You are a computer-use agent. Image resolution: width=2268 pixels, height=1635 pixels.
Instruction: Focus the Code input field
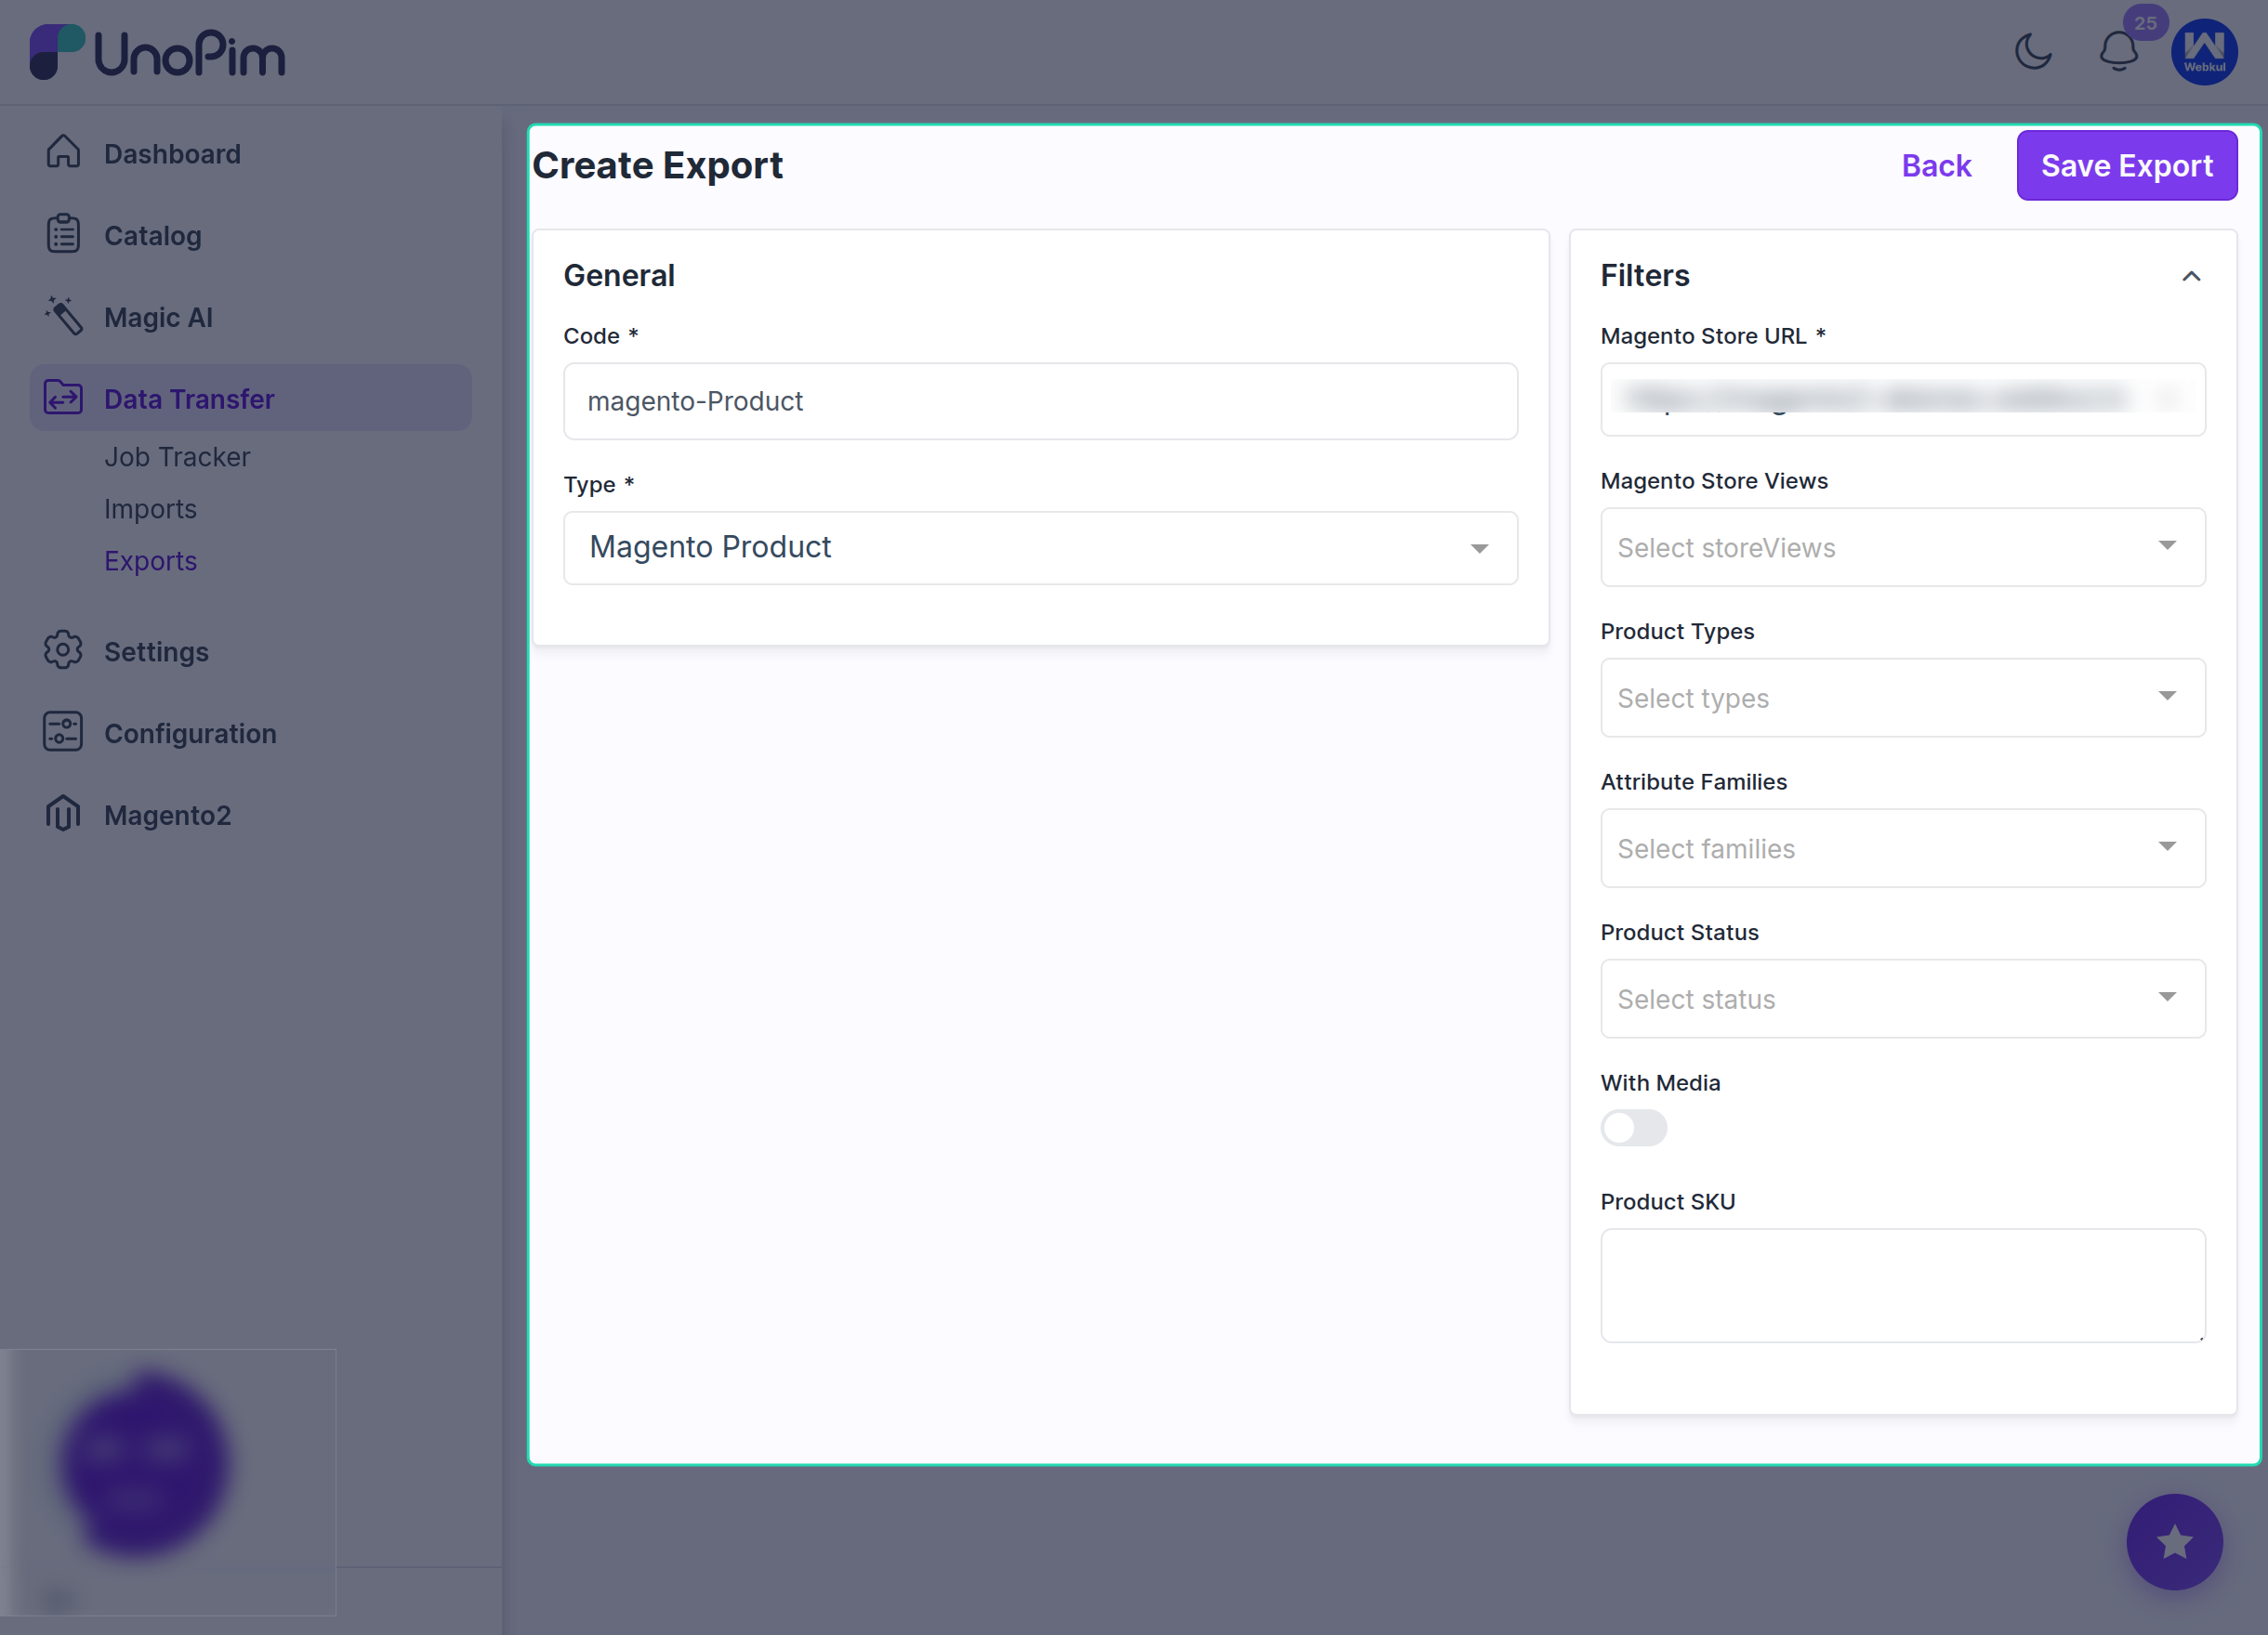1040,400
